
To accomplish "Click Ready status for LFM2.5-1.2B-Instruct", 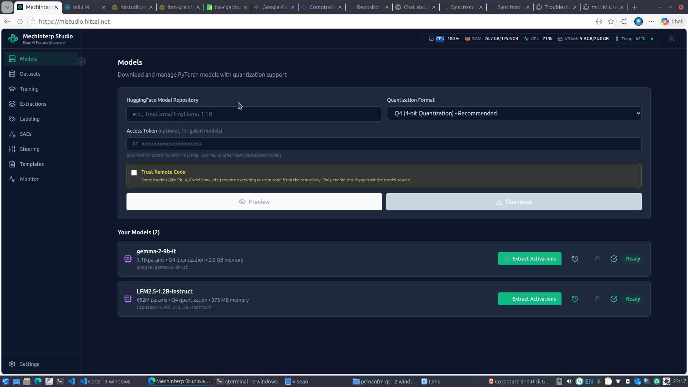I will (633, 299).
